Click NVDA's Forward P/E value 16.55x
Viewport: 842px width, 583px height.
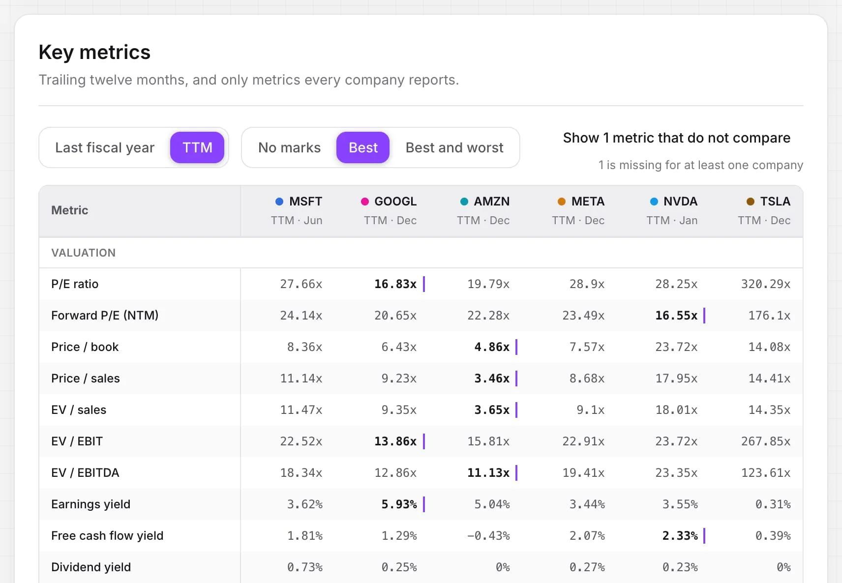[x=676, y=316]
